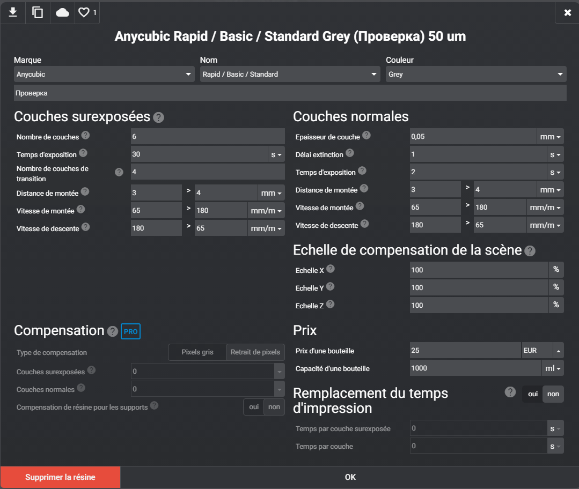Show help for normal layers Temps d'exposition
Viewport: 579px width, 489px height.
coord(362,171)
